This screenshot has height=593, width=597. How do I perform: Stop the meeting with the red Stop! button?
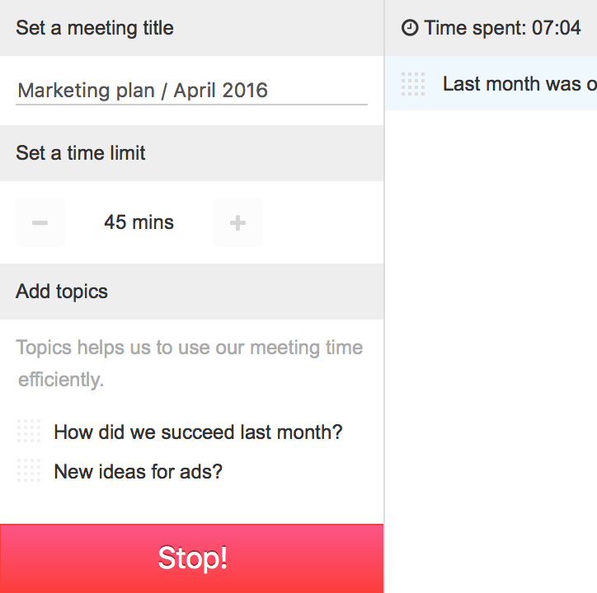[x=192, y=558]
